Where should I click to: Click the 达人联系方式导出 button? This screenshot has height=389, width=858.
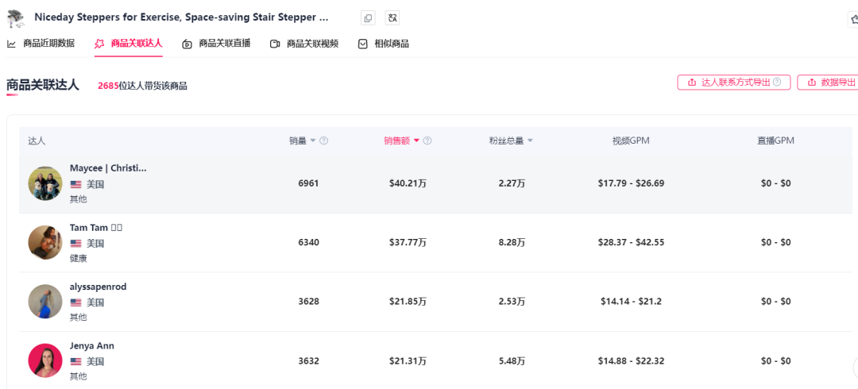tap(733, 82)
